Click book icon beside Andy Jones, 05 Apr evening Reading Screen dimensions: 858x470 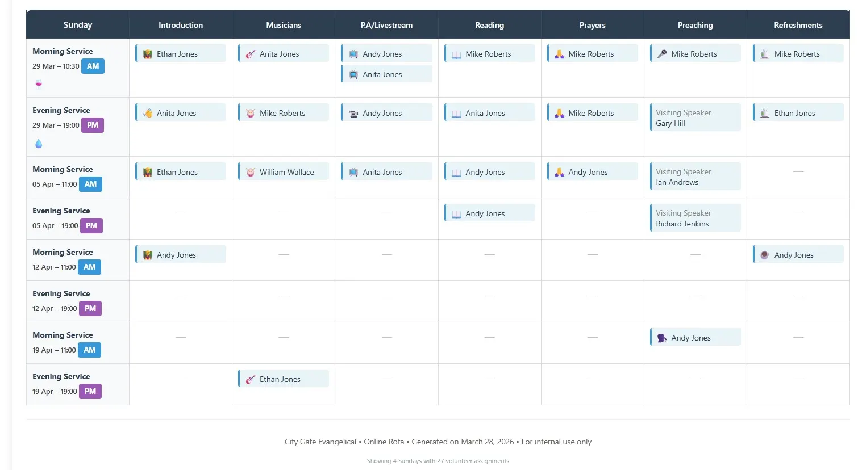(456, 214)
